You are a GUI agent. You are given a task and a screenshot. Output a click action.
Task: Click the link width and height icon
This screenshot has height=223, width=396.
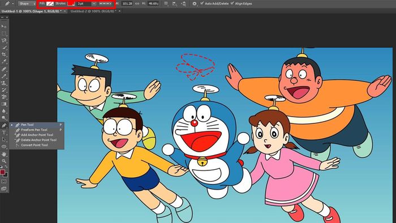137,3
